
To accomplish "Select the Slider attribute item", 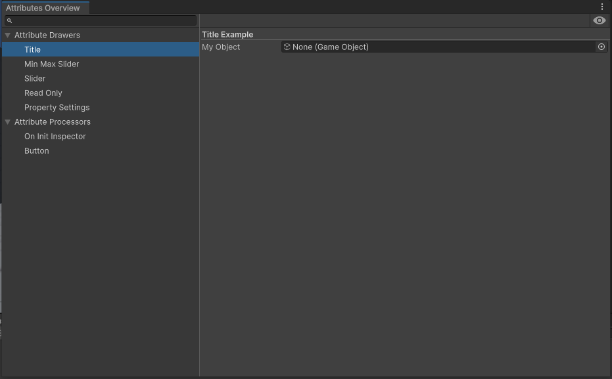I will pos(35,79).
